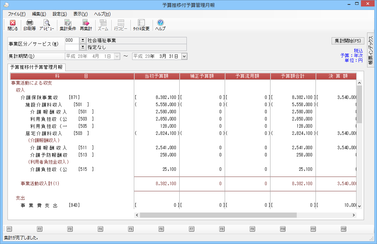377x244 pixels.
Task: Click the 事業区分 code field containing 000
Action: (x=71, y=40)
